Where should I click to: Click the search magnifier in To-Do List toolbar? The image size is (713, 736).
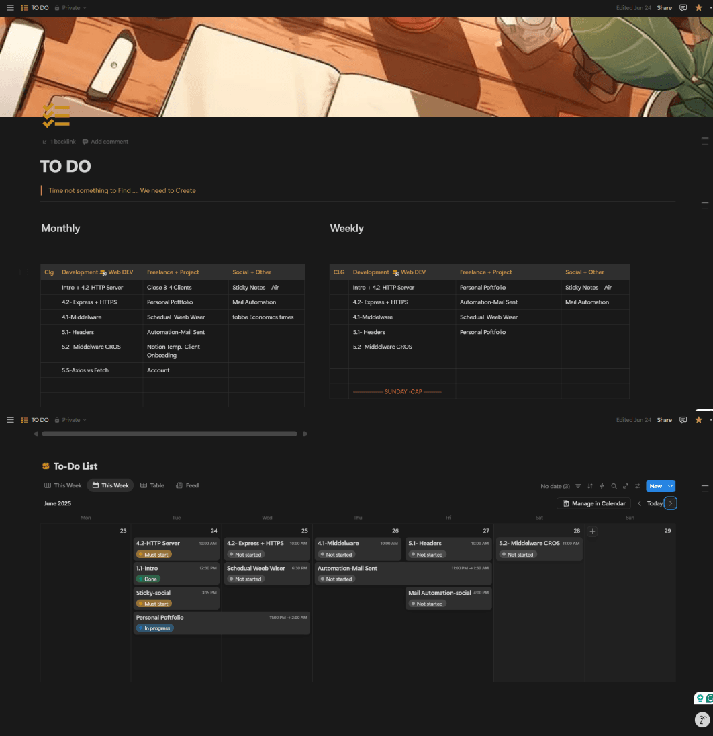614,486
